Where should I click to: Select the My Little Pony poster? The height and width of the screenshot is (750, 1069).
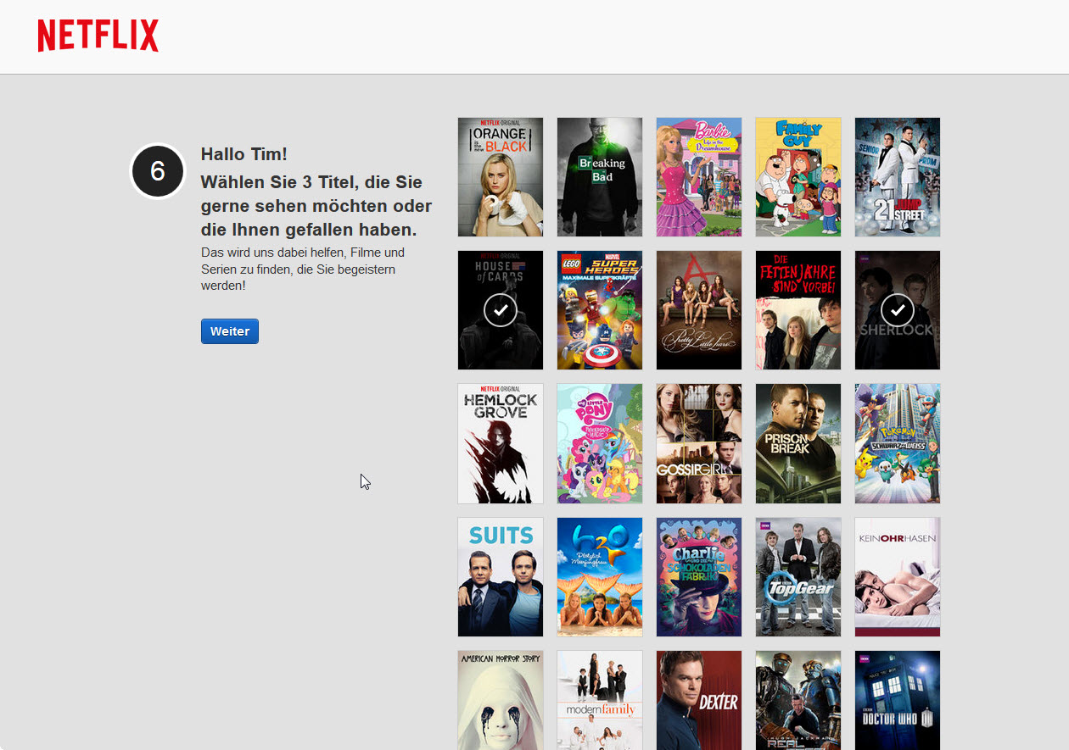pyautogui.click(x=599, y=442)
